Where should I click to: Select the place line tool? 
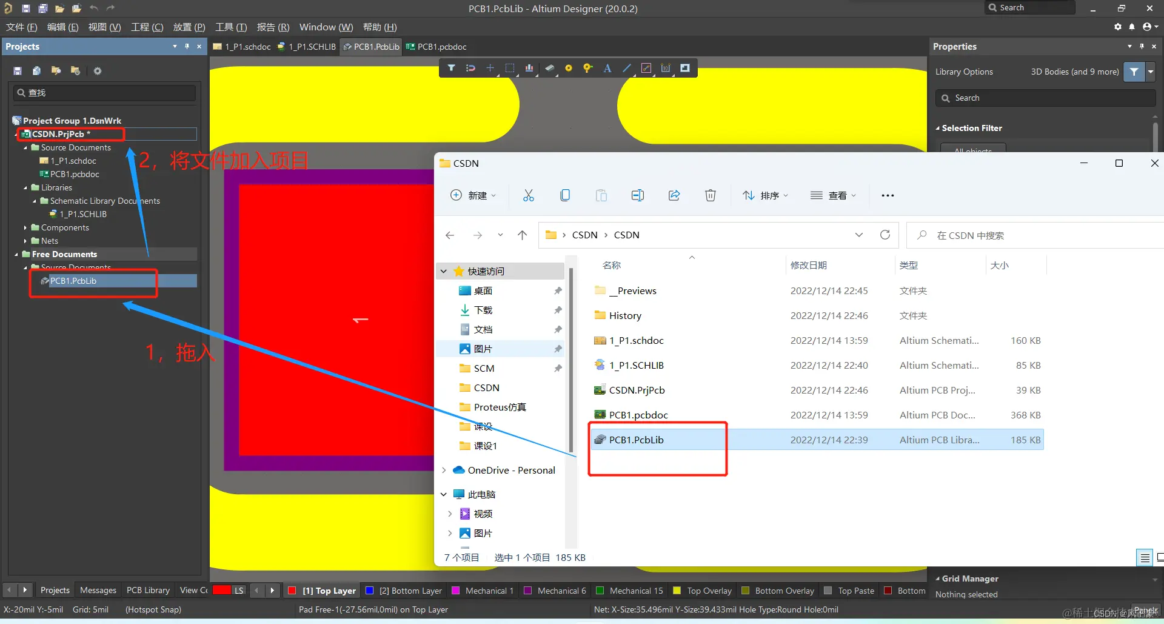pyautogui.click(x=627, y=68)
